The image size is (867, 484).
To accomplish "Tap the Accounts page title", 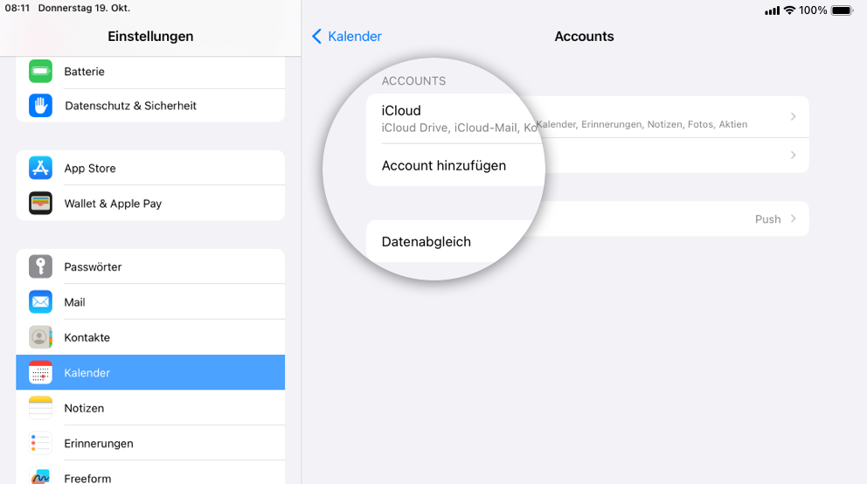I will (x=584, y=37).
